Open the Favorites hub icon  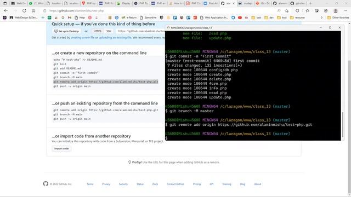307,11
